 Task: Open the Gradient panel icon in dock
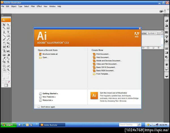[167, 53]
